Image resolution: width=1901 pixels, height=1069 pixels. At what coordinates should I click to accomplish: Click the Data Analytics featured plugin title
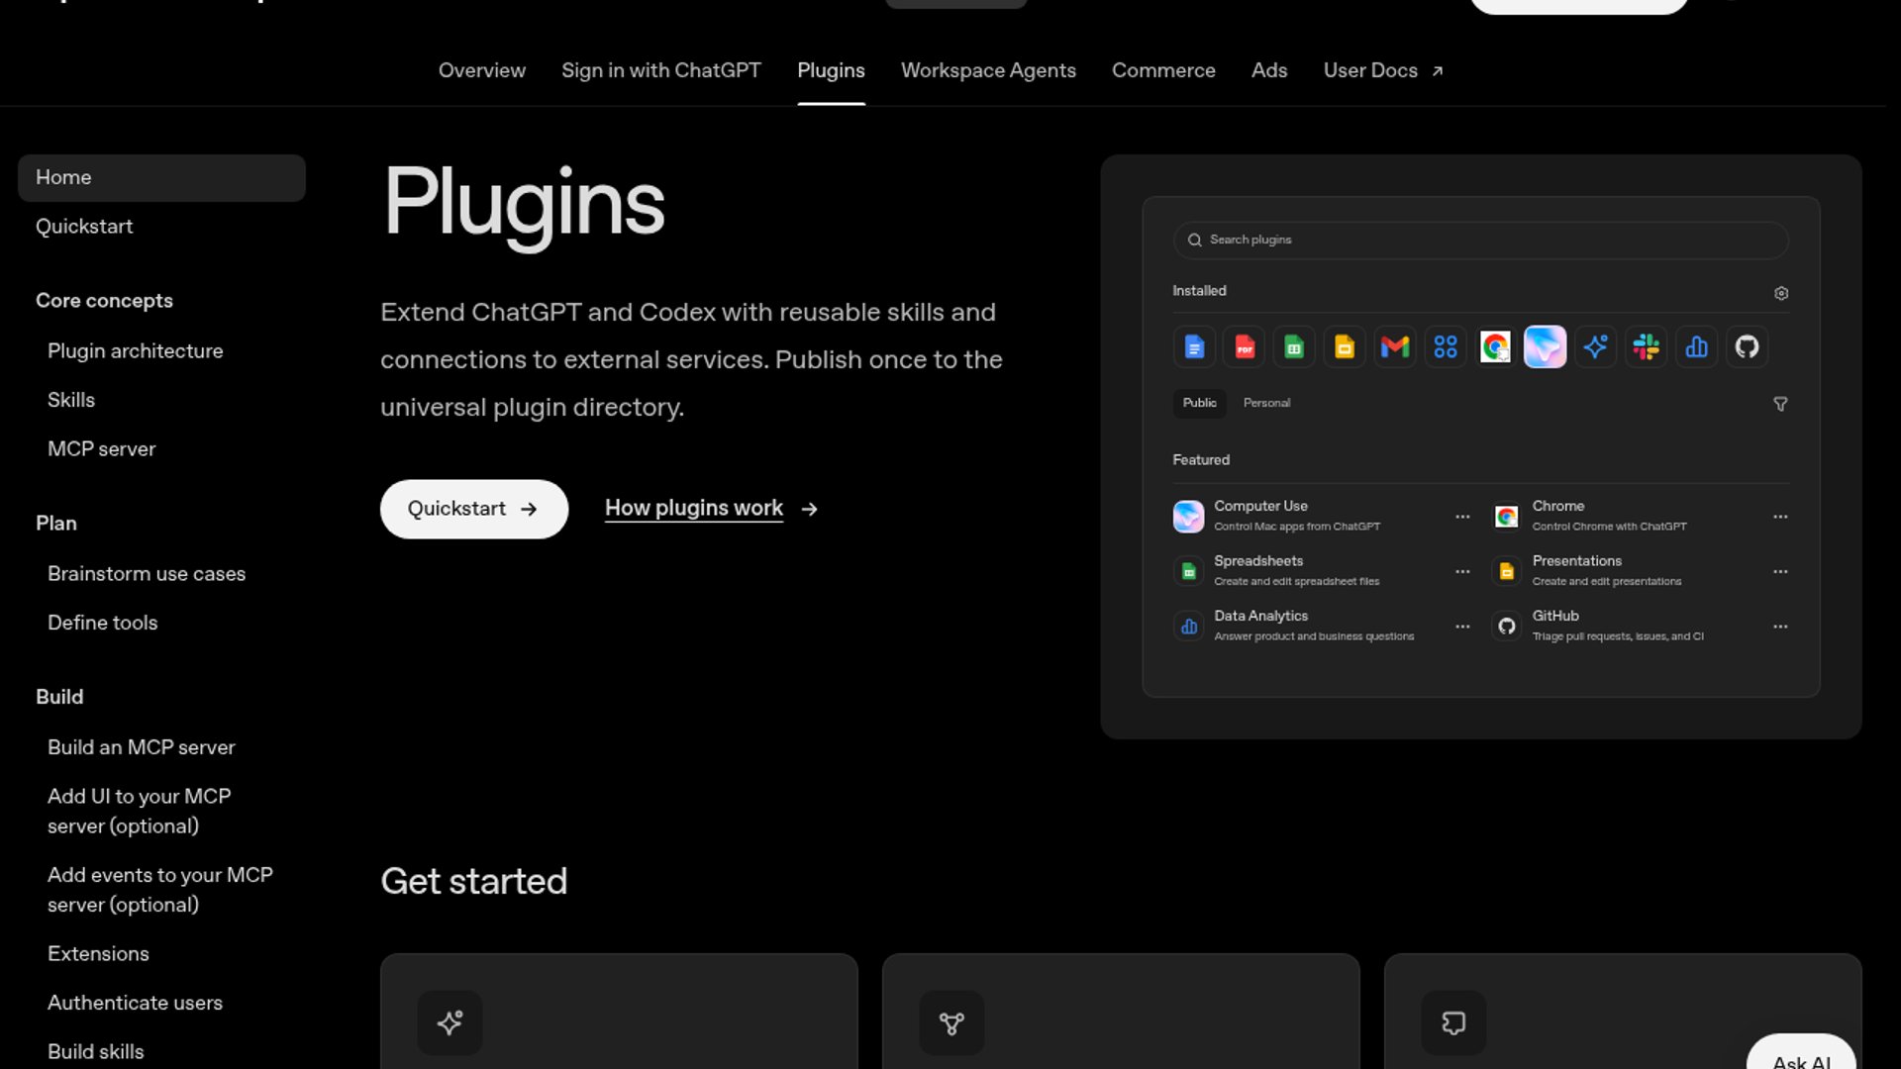pyautogui.click(x=1260, y=616)
